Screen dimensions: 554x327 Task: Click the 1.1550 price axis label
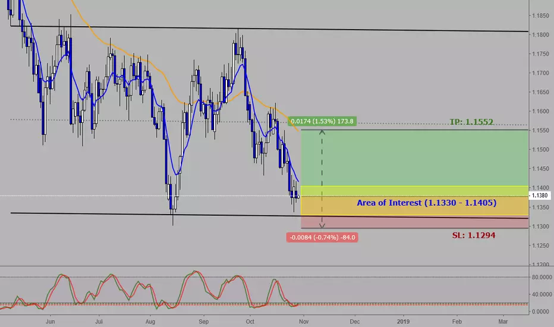[x=540, y=130]
